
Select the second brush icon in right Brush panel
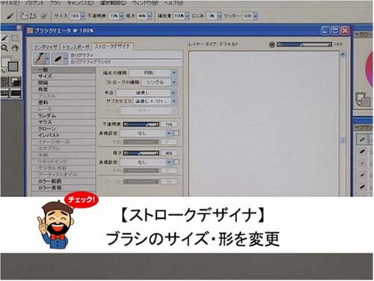(362, 151)
